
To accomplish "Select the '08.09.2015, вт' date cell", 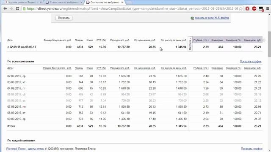I will pos(16,113).
